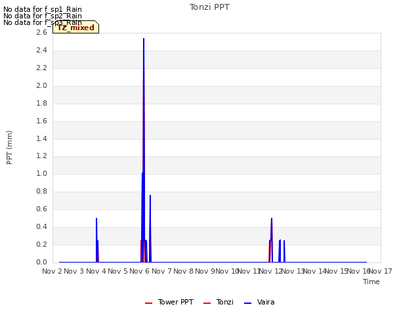Toggle the Tonzi legend entry
Viewport: 420px width, 315px height.
tap(219, 302)
